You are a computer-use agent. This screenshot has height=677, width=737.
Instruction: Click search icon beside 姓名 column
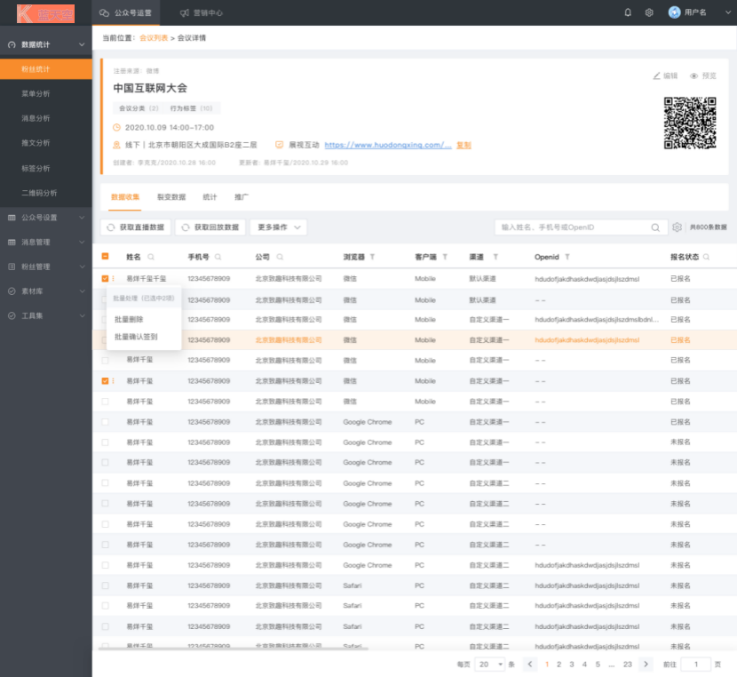pyautogui.click(x=151, y=257)
